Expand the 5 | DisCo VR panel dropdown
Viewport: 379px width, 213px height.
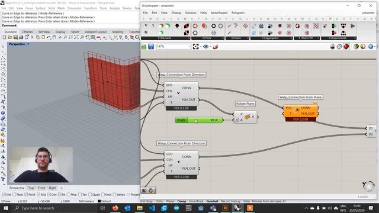pyautogui.click(x=319, y=38)
